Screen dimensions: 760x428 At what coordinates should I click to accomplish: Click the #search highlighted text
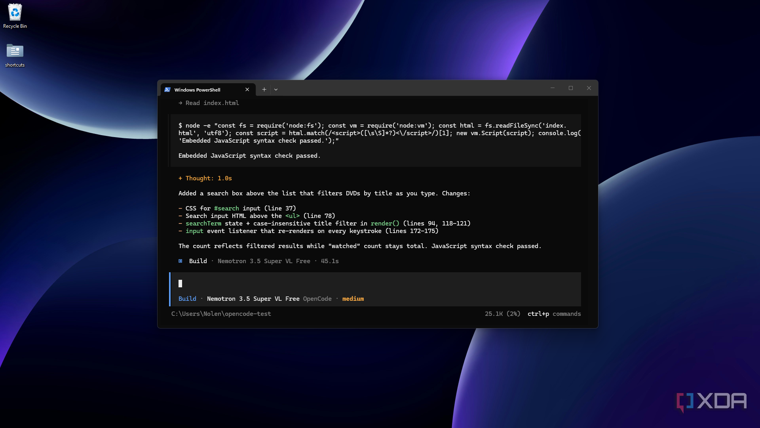tap(226, 208)
